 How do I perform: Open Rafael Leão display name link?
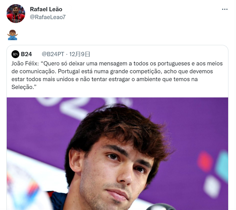[x=46, y=9]
